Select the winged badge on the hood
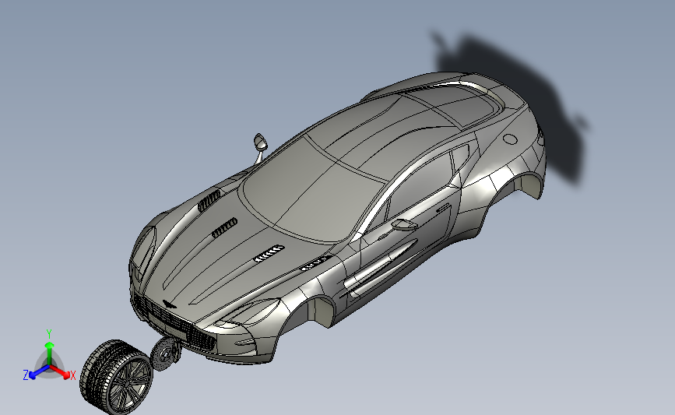Screen dimensions: 675x415 click(x=170, y=304)
